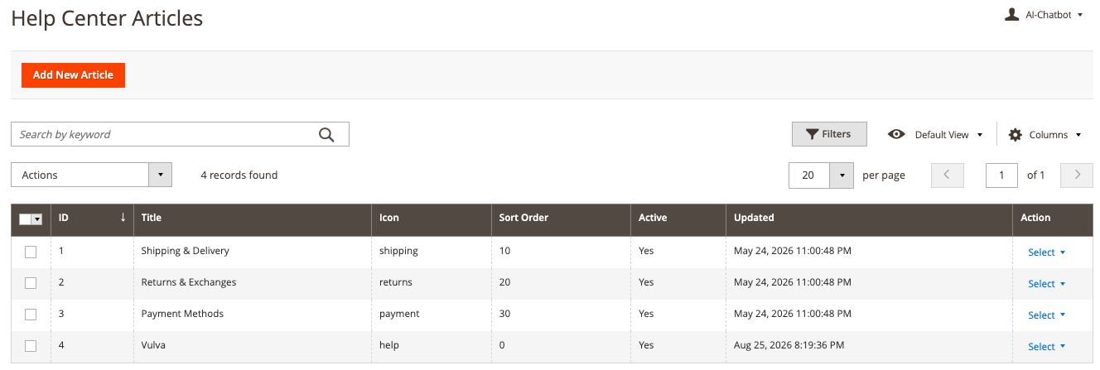This screenshot has height=370, width=1100.
Task: Sort by the Active column header
Action: click(x=678, y=219)
